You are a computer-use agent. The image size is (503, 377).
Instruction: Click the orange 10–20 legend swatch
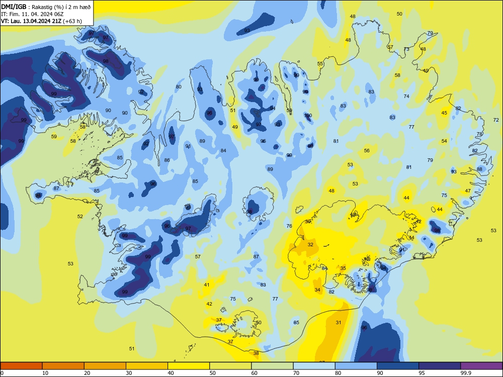point(63,366)
